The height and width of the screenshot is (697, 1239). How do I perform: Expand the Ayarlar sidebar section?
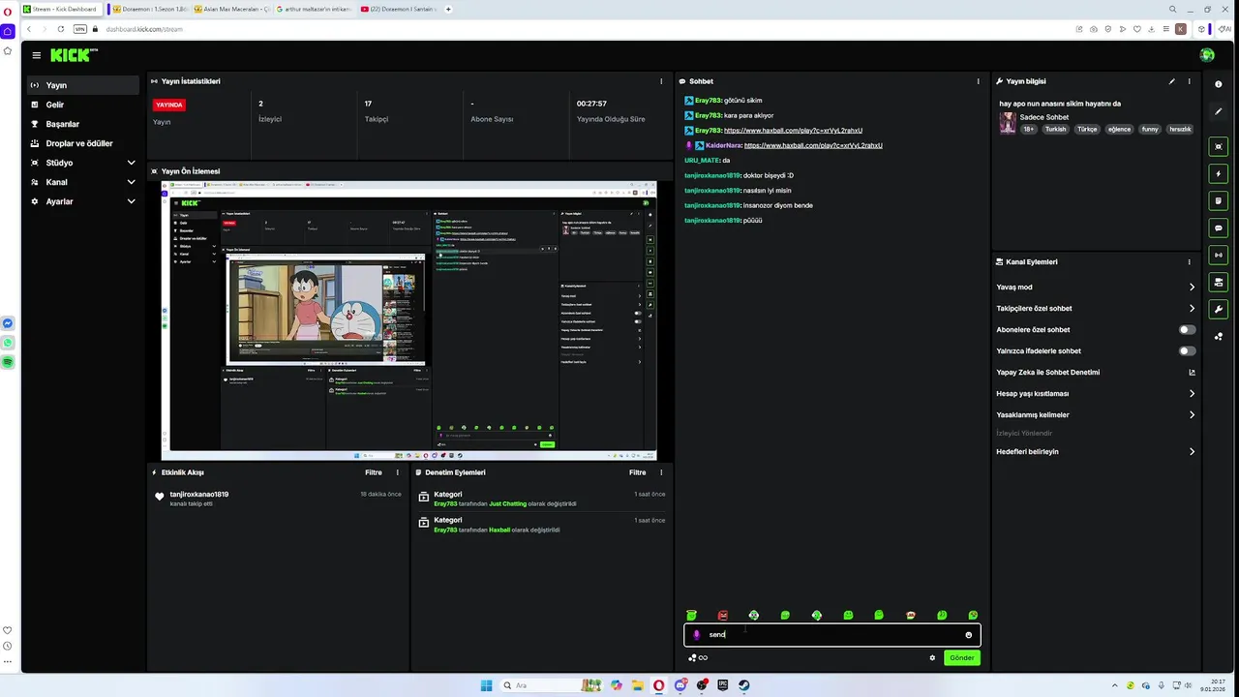point(83,201)
